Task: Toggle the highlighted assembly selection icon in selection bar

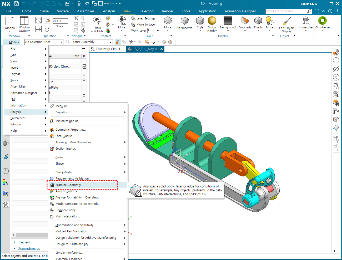Action: [118, 42]
